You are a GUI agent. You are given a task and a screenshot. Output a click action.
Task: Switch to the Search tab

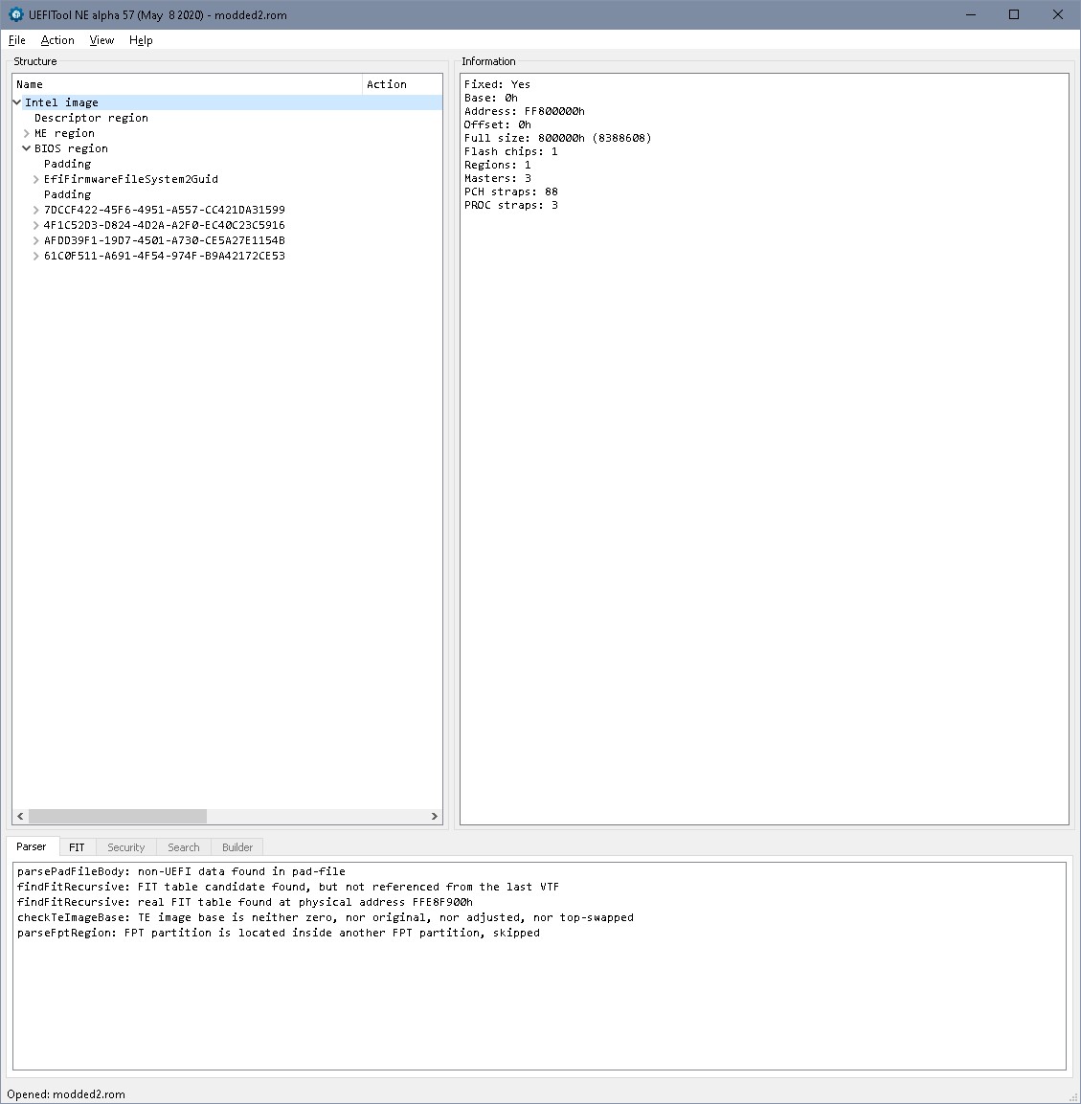(x=183, y=847)
